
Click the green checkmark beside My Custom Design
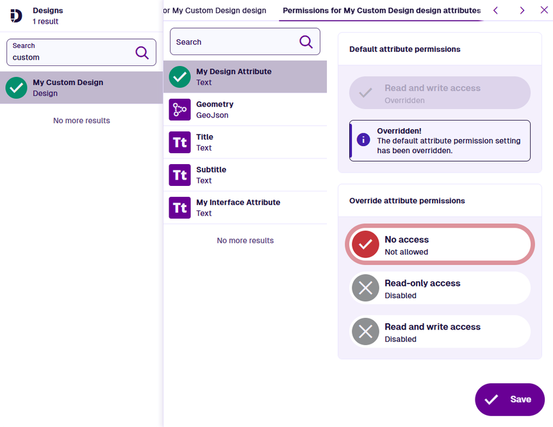[16, 88]
